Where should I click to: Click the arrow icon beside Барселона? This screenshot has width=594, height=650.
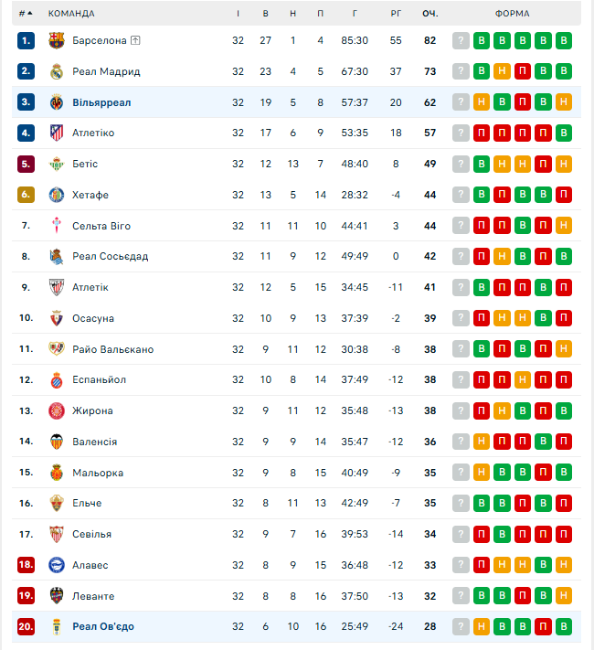pyautogui.click(x=136, y=40)
